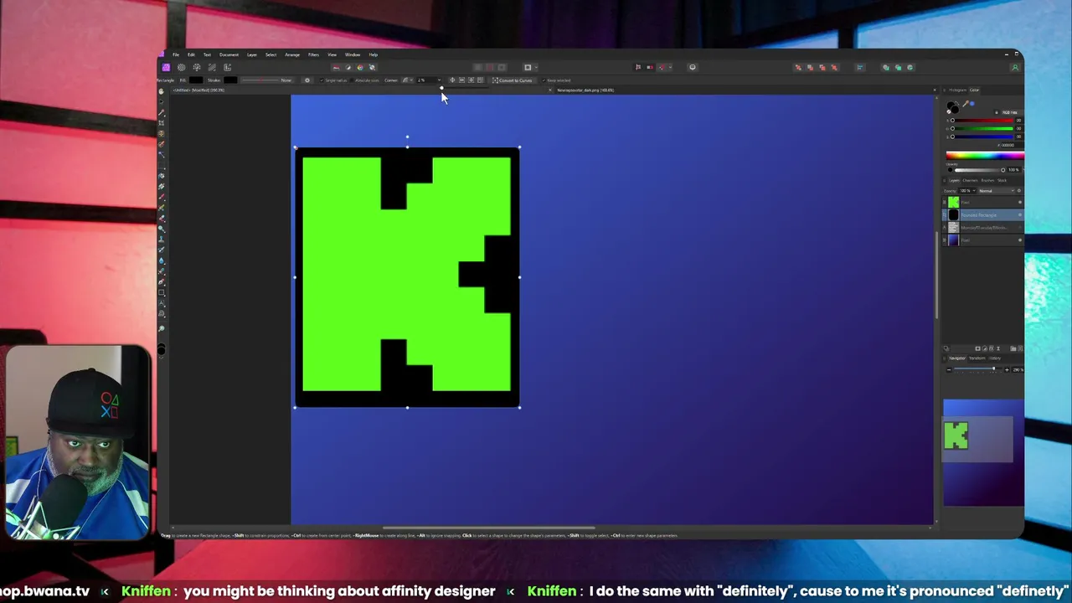Switch to the Photo persona icon
The width and height of the screenshot is (1072, 603).
pos(167,67)
